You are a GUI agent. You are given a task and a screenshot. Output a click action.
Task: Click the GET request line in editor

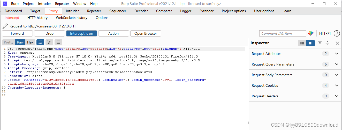coord(104,49)
